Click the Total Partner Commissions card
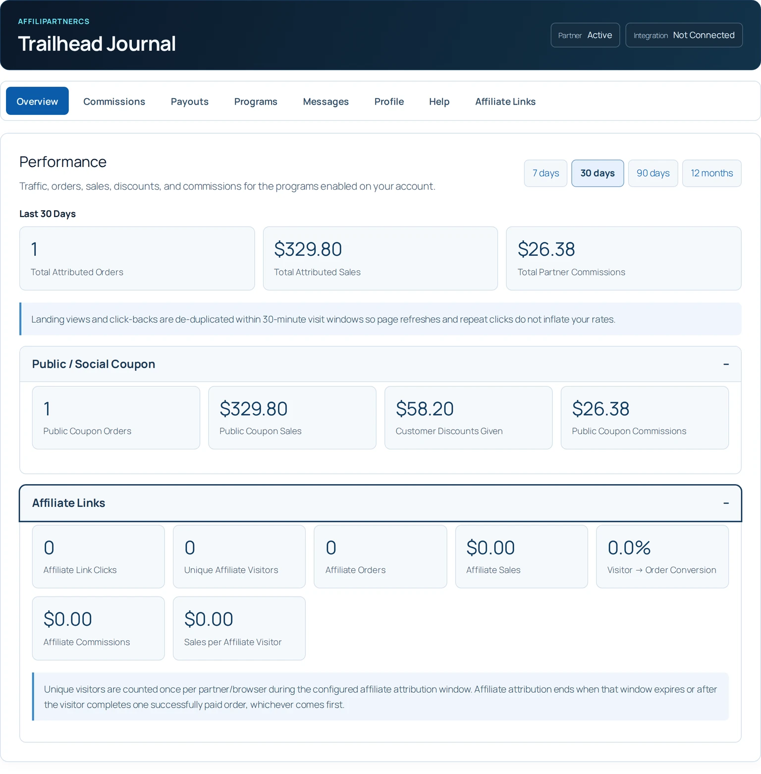Image resolution: width=761 pixels, height=774 pixels. 624,259
